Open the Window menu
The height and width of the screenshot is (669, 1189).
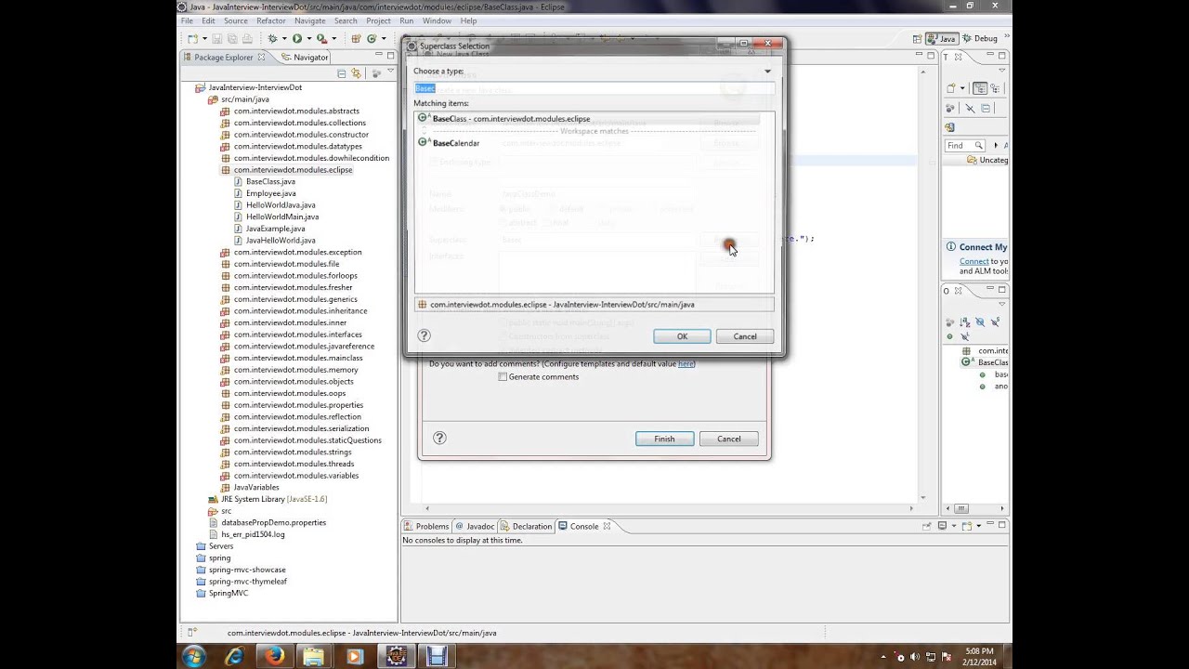[x=438, y=20]
